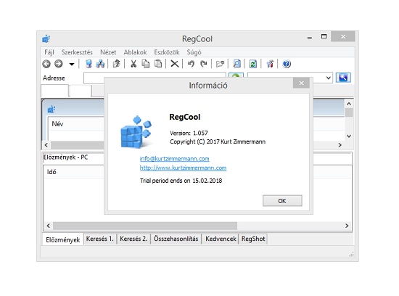Click the blue Help question mark icon
399x296 pixels.
(287, 64)
